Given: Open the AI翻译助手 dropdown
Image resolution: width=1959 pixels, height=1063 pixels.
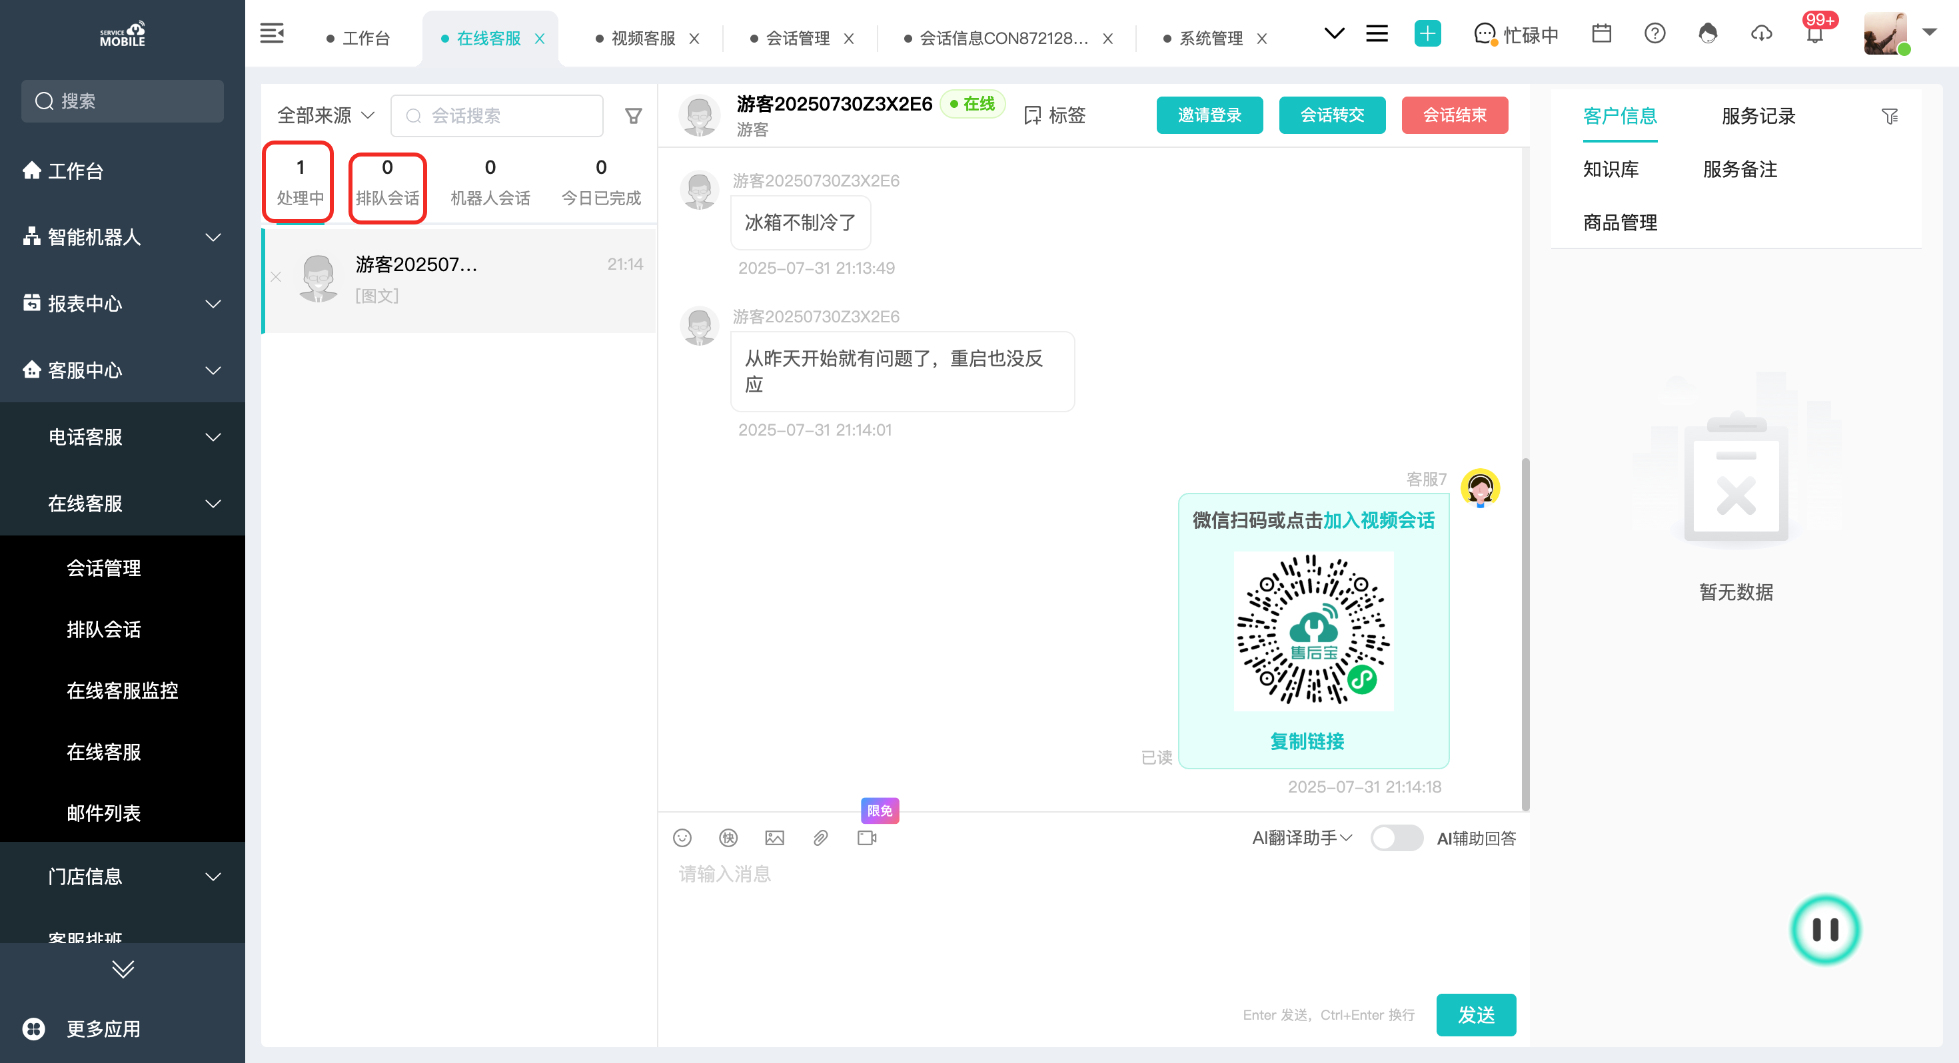Looking at the screenshot, I should (1302, 838).
